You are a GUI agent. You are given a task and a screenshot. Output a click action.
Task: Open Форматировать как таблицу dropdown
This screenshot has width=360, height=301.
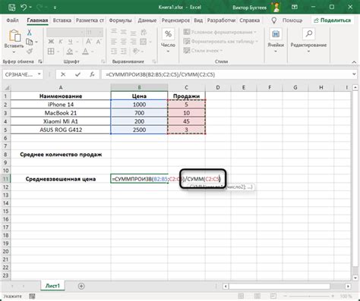click(220, 41)
